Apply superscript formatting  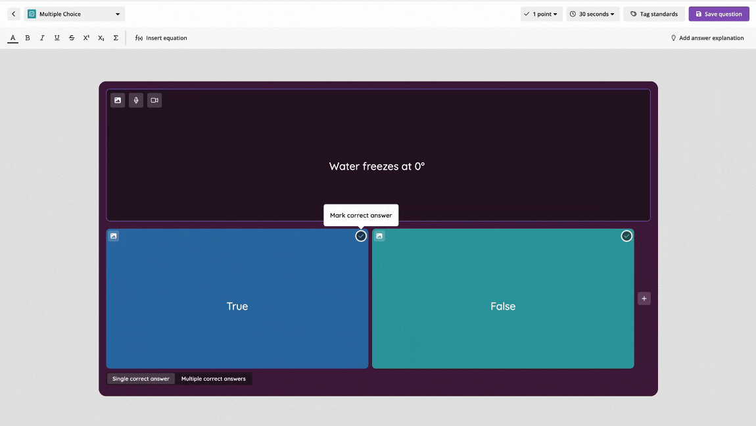point(86,38)
